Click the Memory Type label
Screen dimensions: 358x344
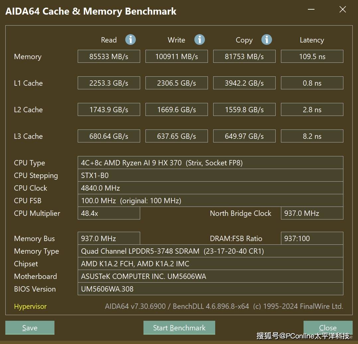(37, 251)
